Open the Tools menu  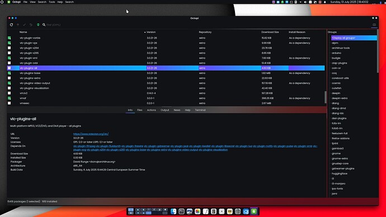click(x=51, y=2)
